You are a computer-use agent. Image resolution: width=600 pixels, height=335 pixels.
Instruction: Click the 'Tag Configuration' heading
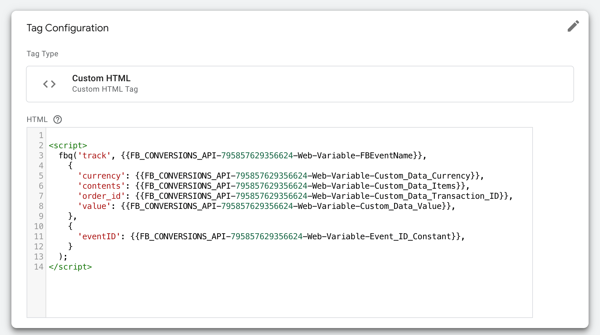click(67, 28)
